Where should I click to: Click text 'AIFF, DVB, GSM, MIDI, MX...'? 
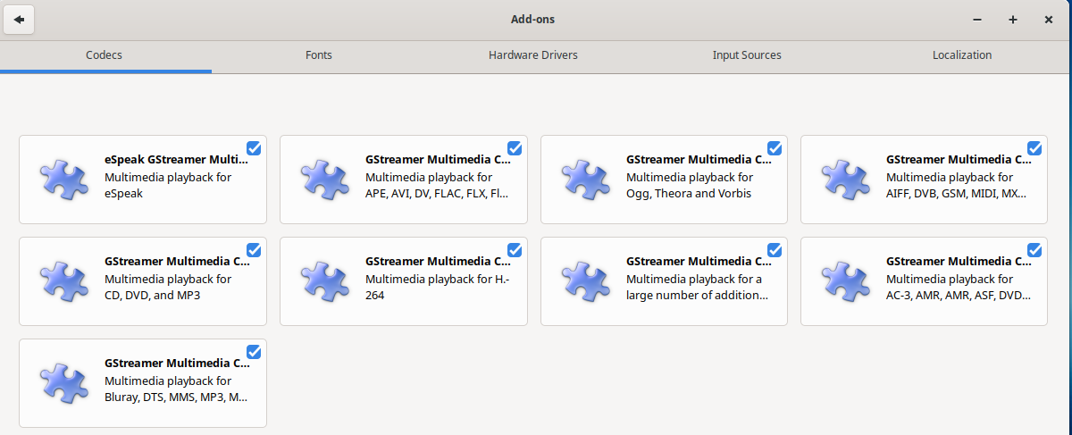(957, 193)
